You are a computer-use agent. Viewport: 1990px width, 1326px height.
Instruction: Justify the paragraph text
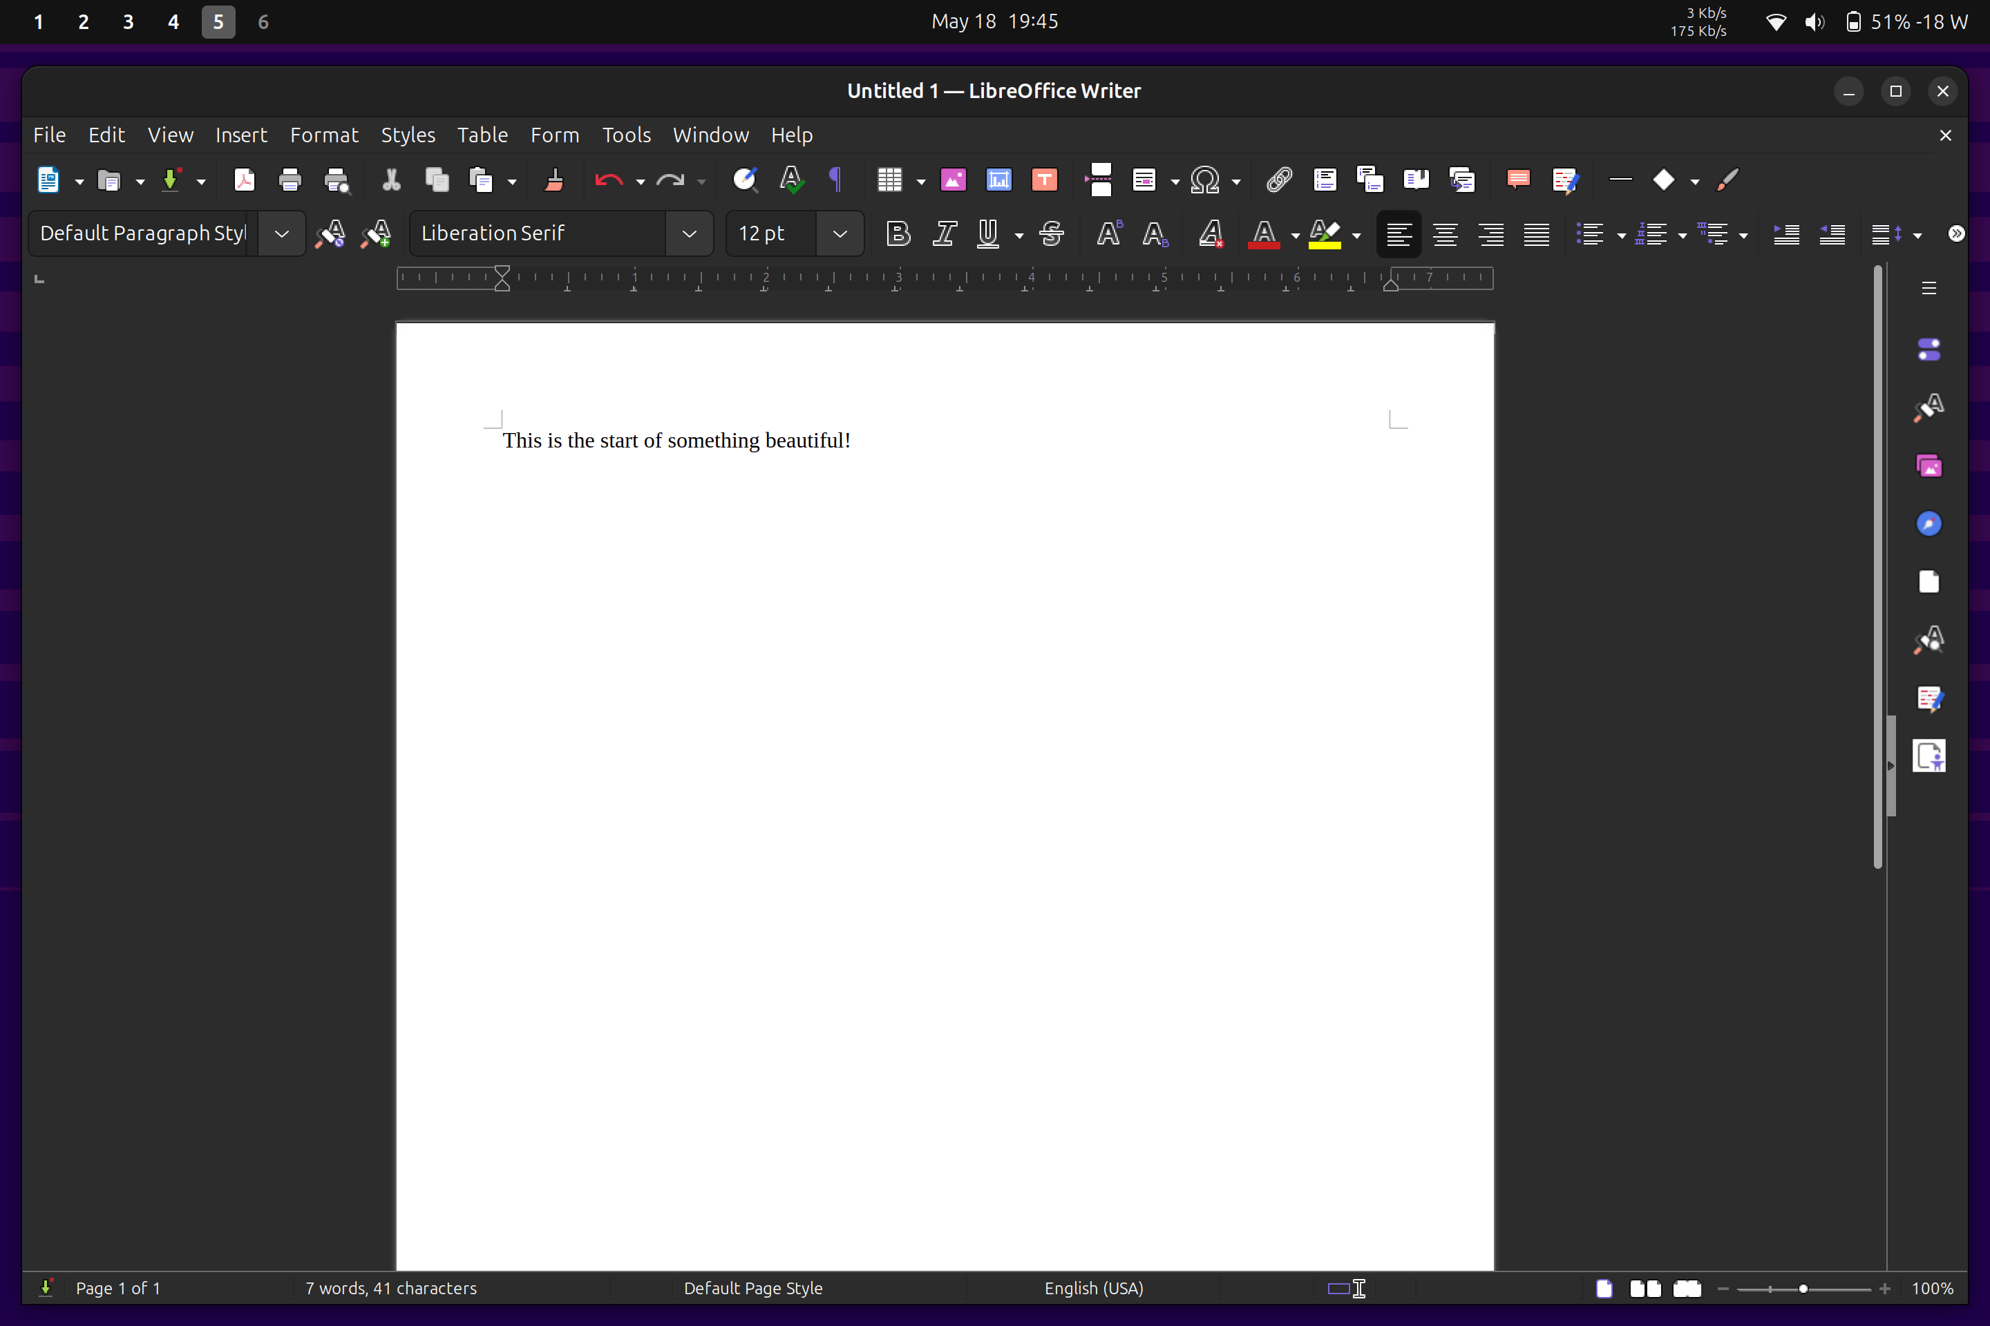(1537, 233)
